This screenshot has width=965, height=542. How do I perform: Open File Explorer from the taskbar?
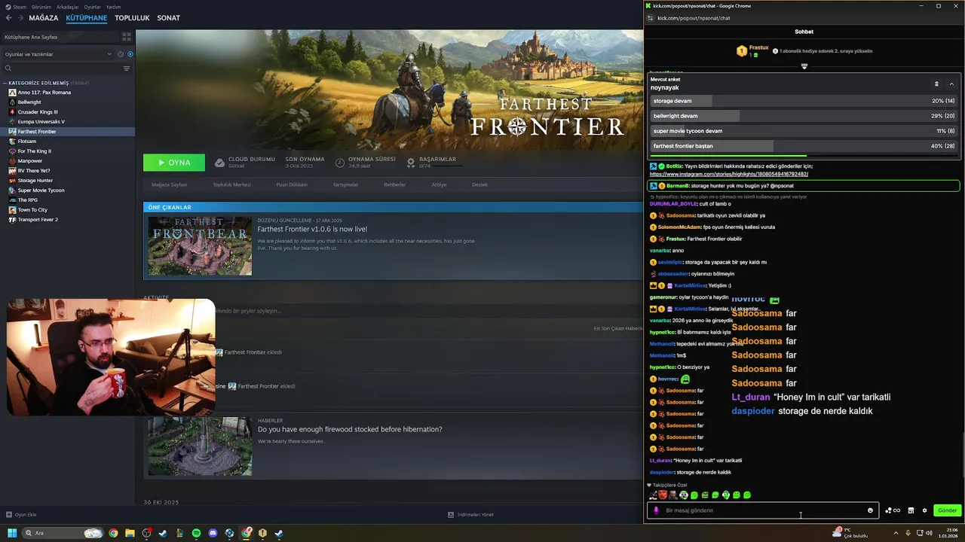(x=130, y=533)
